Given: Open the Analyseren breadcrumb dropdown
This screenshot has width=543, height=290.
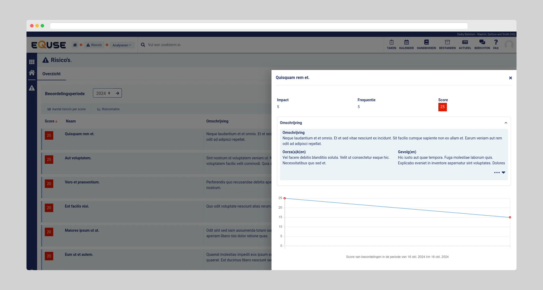Looking at the screenshot, I should 122,45.
